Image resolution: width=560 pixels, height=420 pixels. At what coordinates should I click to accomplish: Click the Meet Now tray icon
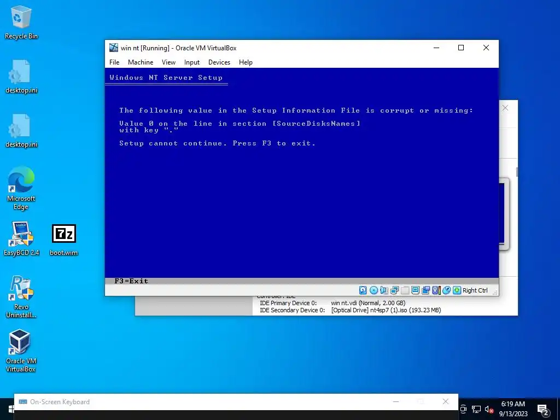tap(463, 409)
